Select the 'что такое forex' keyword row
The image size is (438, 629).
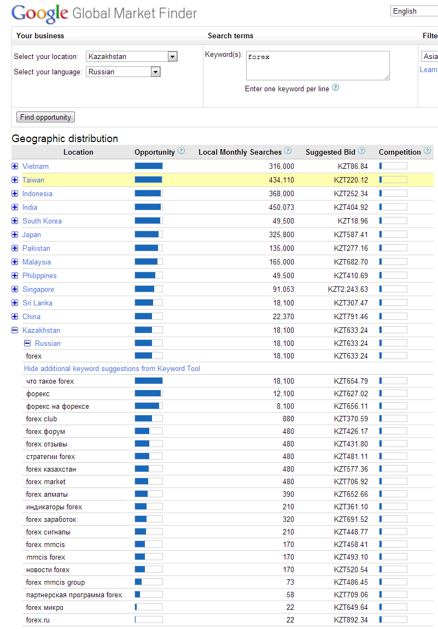coord(228,381)
